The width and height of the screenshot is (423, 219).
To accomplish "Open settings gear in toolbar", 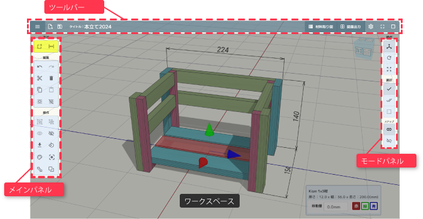I will pyautogui.click(x=371, y=27).
